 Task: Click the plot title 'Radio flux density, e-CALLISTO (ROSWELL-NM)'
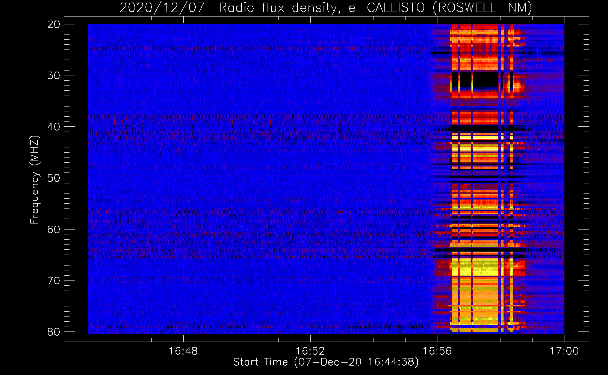(375, 7)
